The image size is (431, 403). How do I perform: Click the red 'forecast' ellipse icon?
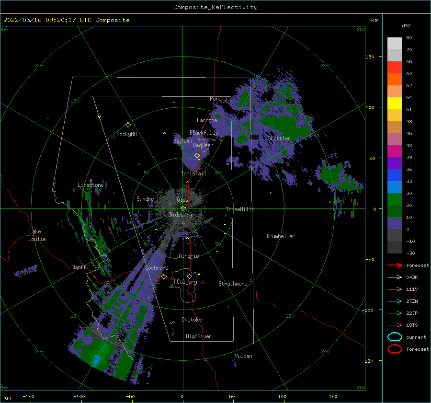click(x=395, y=349)
